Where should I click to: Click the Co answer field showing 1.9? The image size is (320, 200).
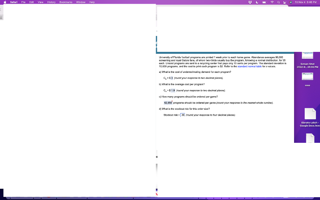click(x=173, y=90)
